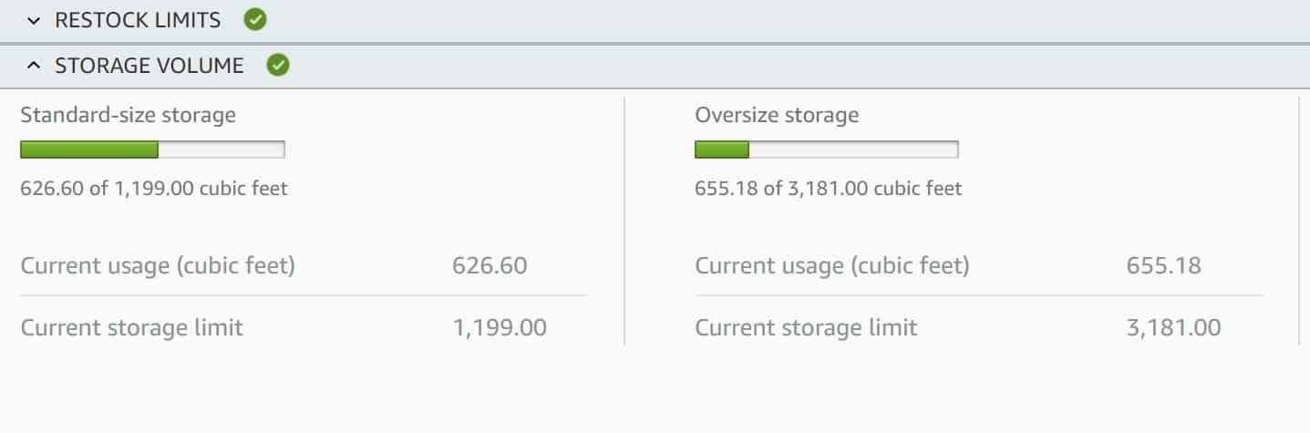This screenshot has height=433, width=1310.
Task: Click oversize Current storage limit label
Action: 807,327
